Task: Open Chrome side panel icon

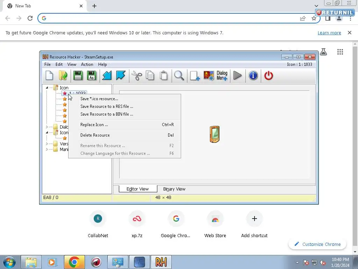Action: [328, 18]
